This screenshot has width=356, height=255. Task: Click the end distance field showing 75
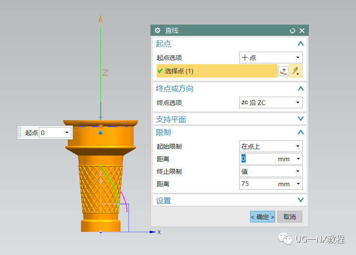(271, 184)
